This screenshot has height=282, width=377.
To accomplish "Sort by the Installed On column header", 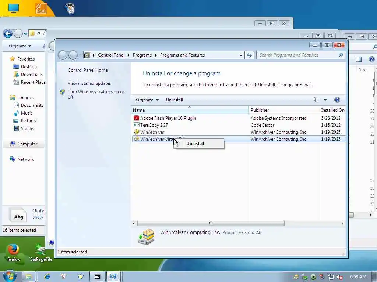I will (x=332, y=110).
